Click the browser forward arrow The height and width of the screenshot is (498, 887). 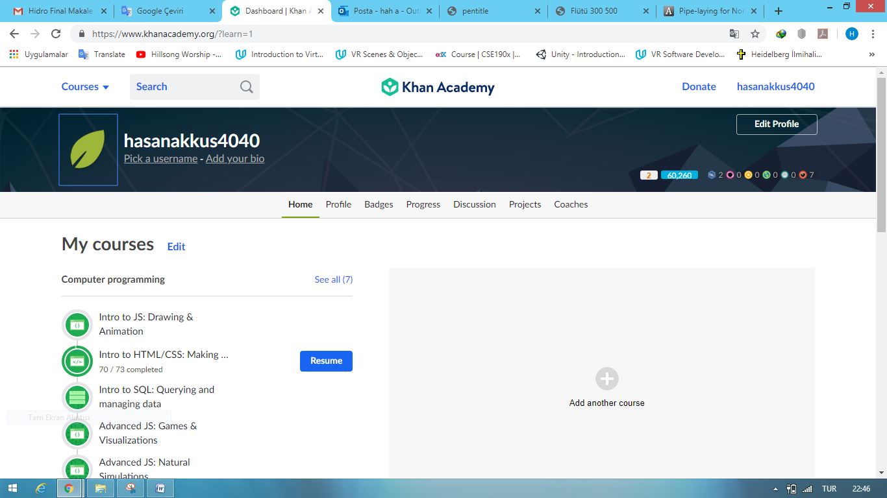pos(35,34)
